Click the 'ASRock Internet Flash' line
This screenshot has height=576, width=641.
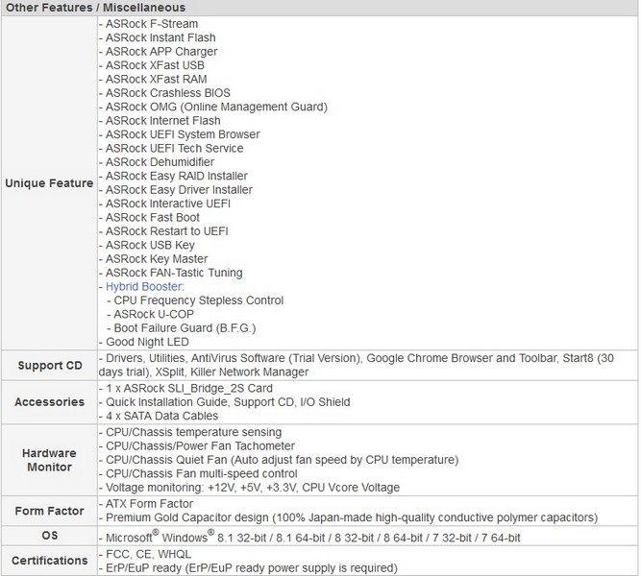[x=160, y=121]
